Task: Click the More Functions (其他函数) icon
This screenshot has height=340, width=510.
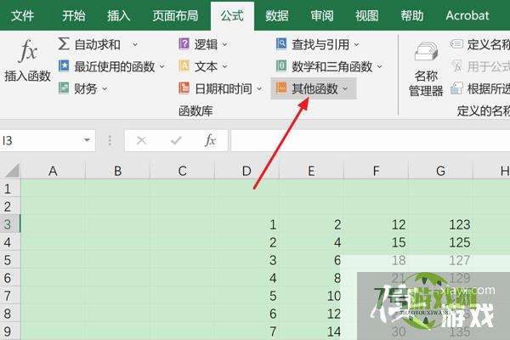Action: (281, 88)
